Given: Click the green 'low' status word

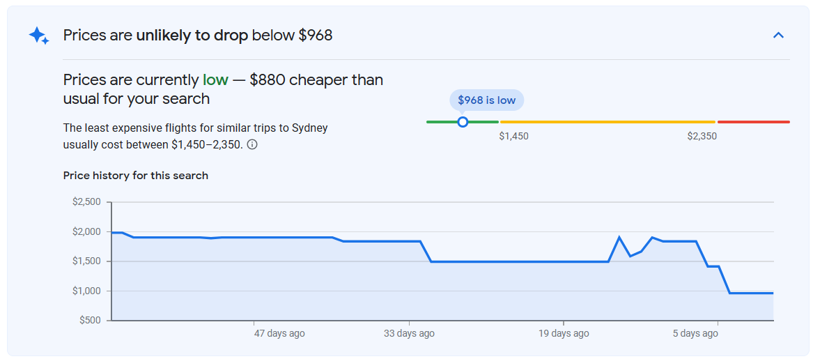Looking at the screenshot, I should click(x=215, y=80).
